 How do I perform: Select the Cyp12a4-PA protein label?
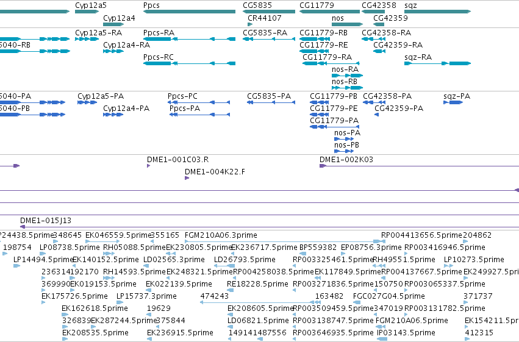[126, 109]
